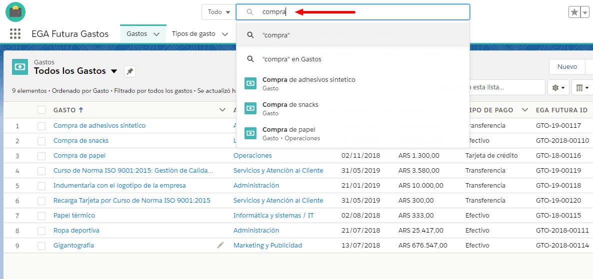Click the ARS 676.547,00 amount cell
The image size is (593, 279).
(423, 246)
